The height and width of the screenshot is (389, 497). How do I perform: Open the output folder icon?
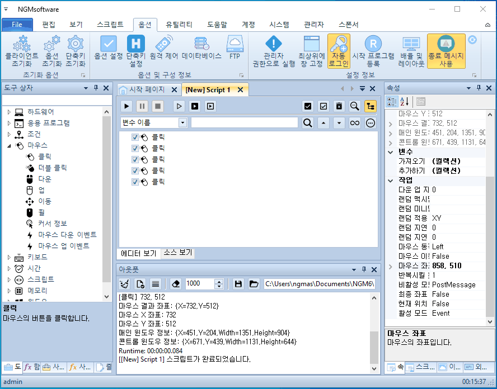[254, 284]
